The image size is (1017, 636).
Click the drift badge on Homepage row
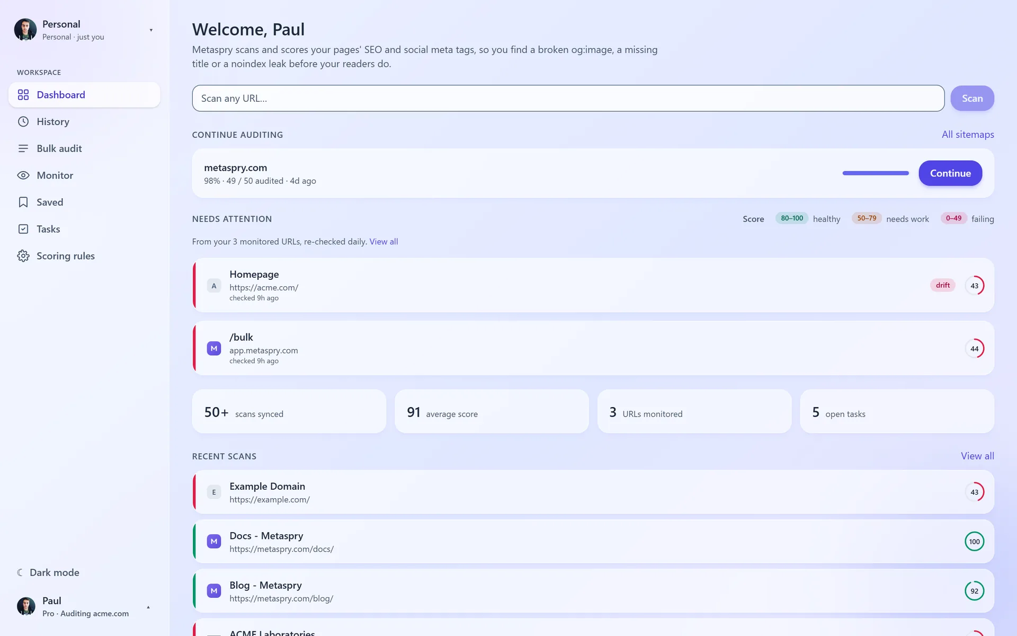click(x=943, y=285)
